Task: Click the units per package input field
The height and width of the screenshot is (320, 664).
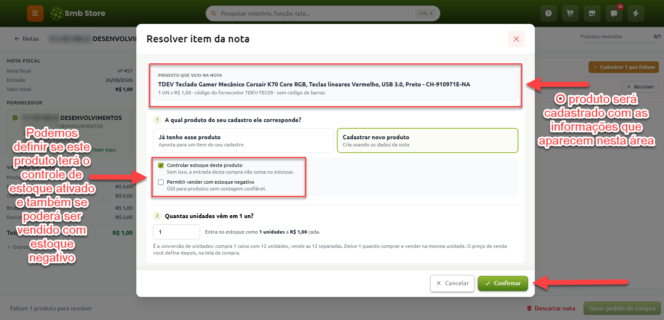Action: (177, 232)
